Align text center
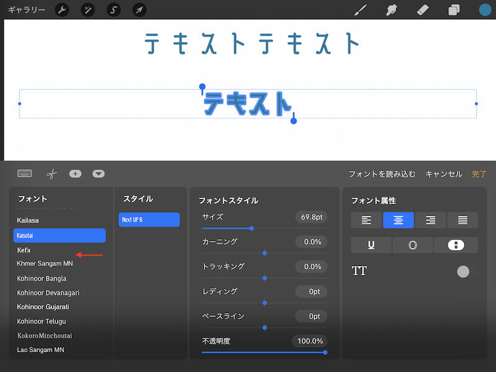This screenshot has width=496, height=372. [398, 220]
